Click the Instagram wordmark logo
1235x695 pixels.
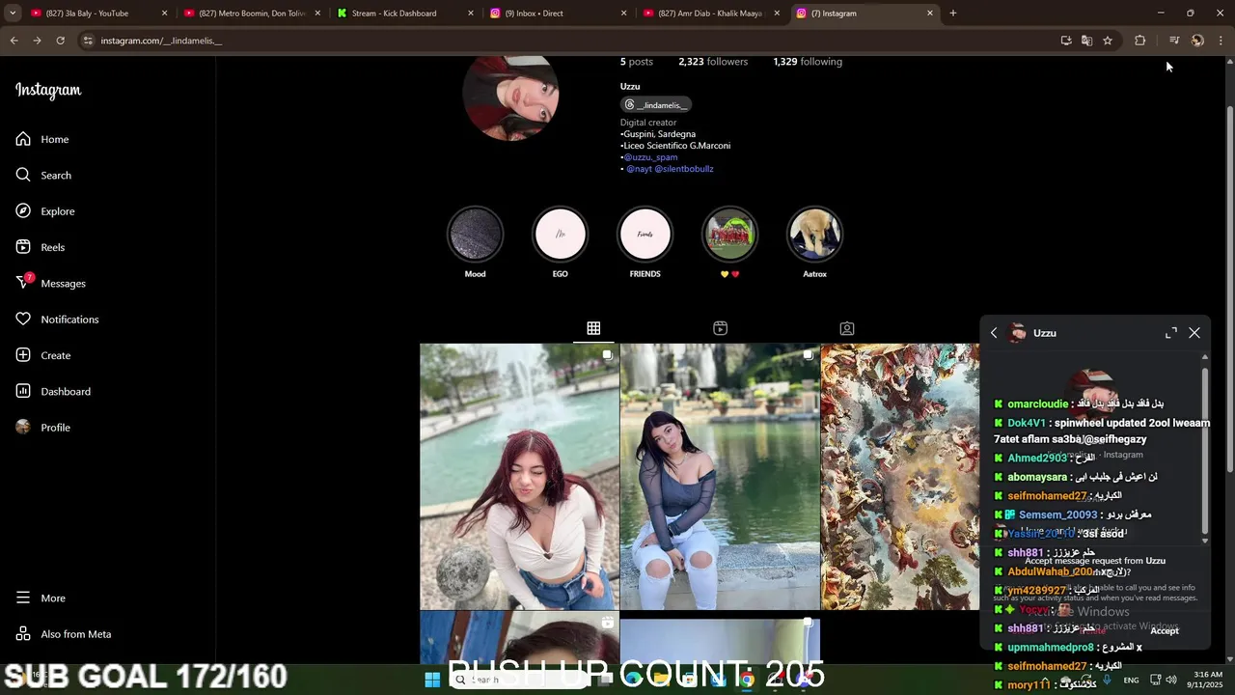coord(48,91)
